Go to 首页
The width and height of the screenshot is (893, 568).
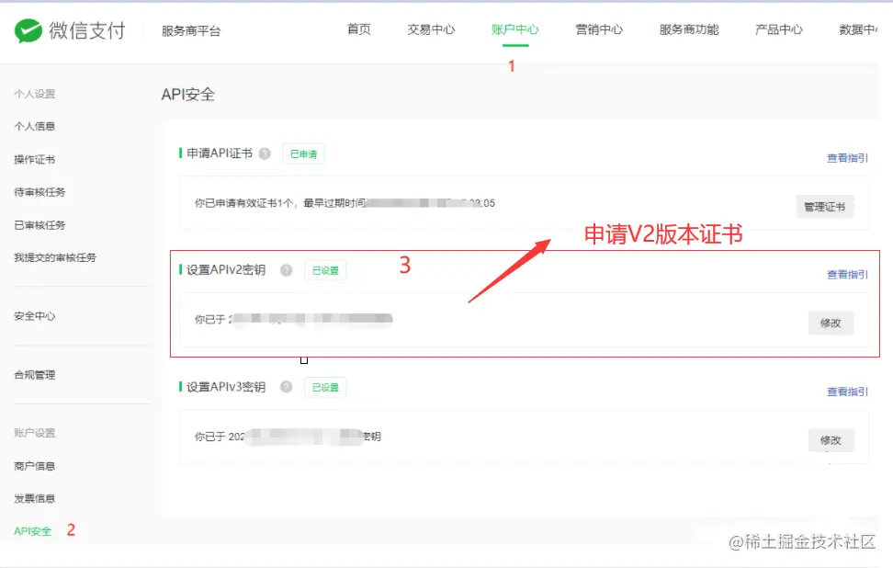[x=358, y=28]
